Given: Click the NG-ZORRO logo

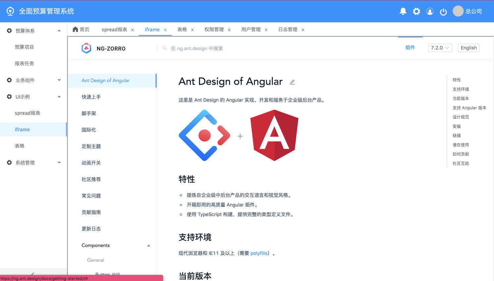Looking at the screenshot, I should click(86, 48).
